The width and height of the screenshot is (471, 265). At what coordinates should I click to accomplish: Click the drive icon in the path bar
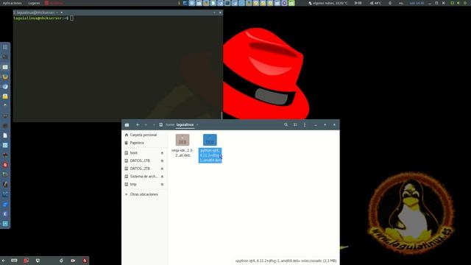[161, 124]
